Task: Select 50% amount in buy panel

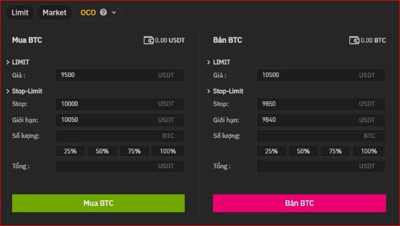Action: pos(102,151)
